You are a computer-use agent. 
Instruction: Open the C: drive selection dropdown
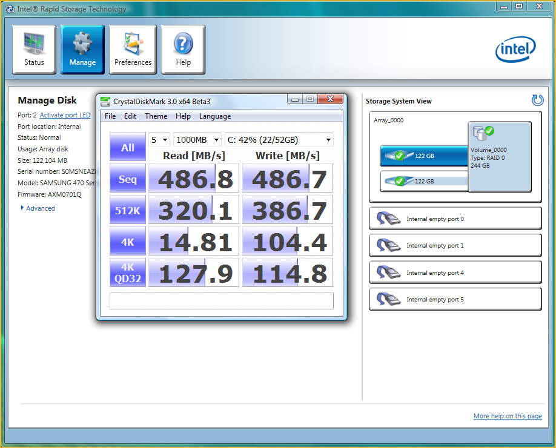point(279,140)
